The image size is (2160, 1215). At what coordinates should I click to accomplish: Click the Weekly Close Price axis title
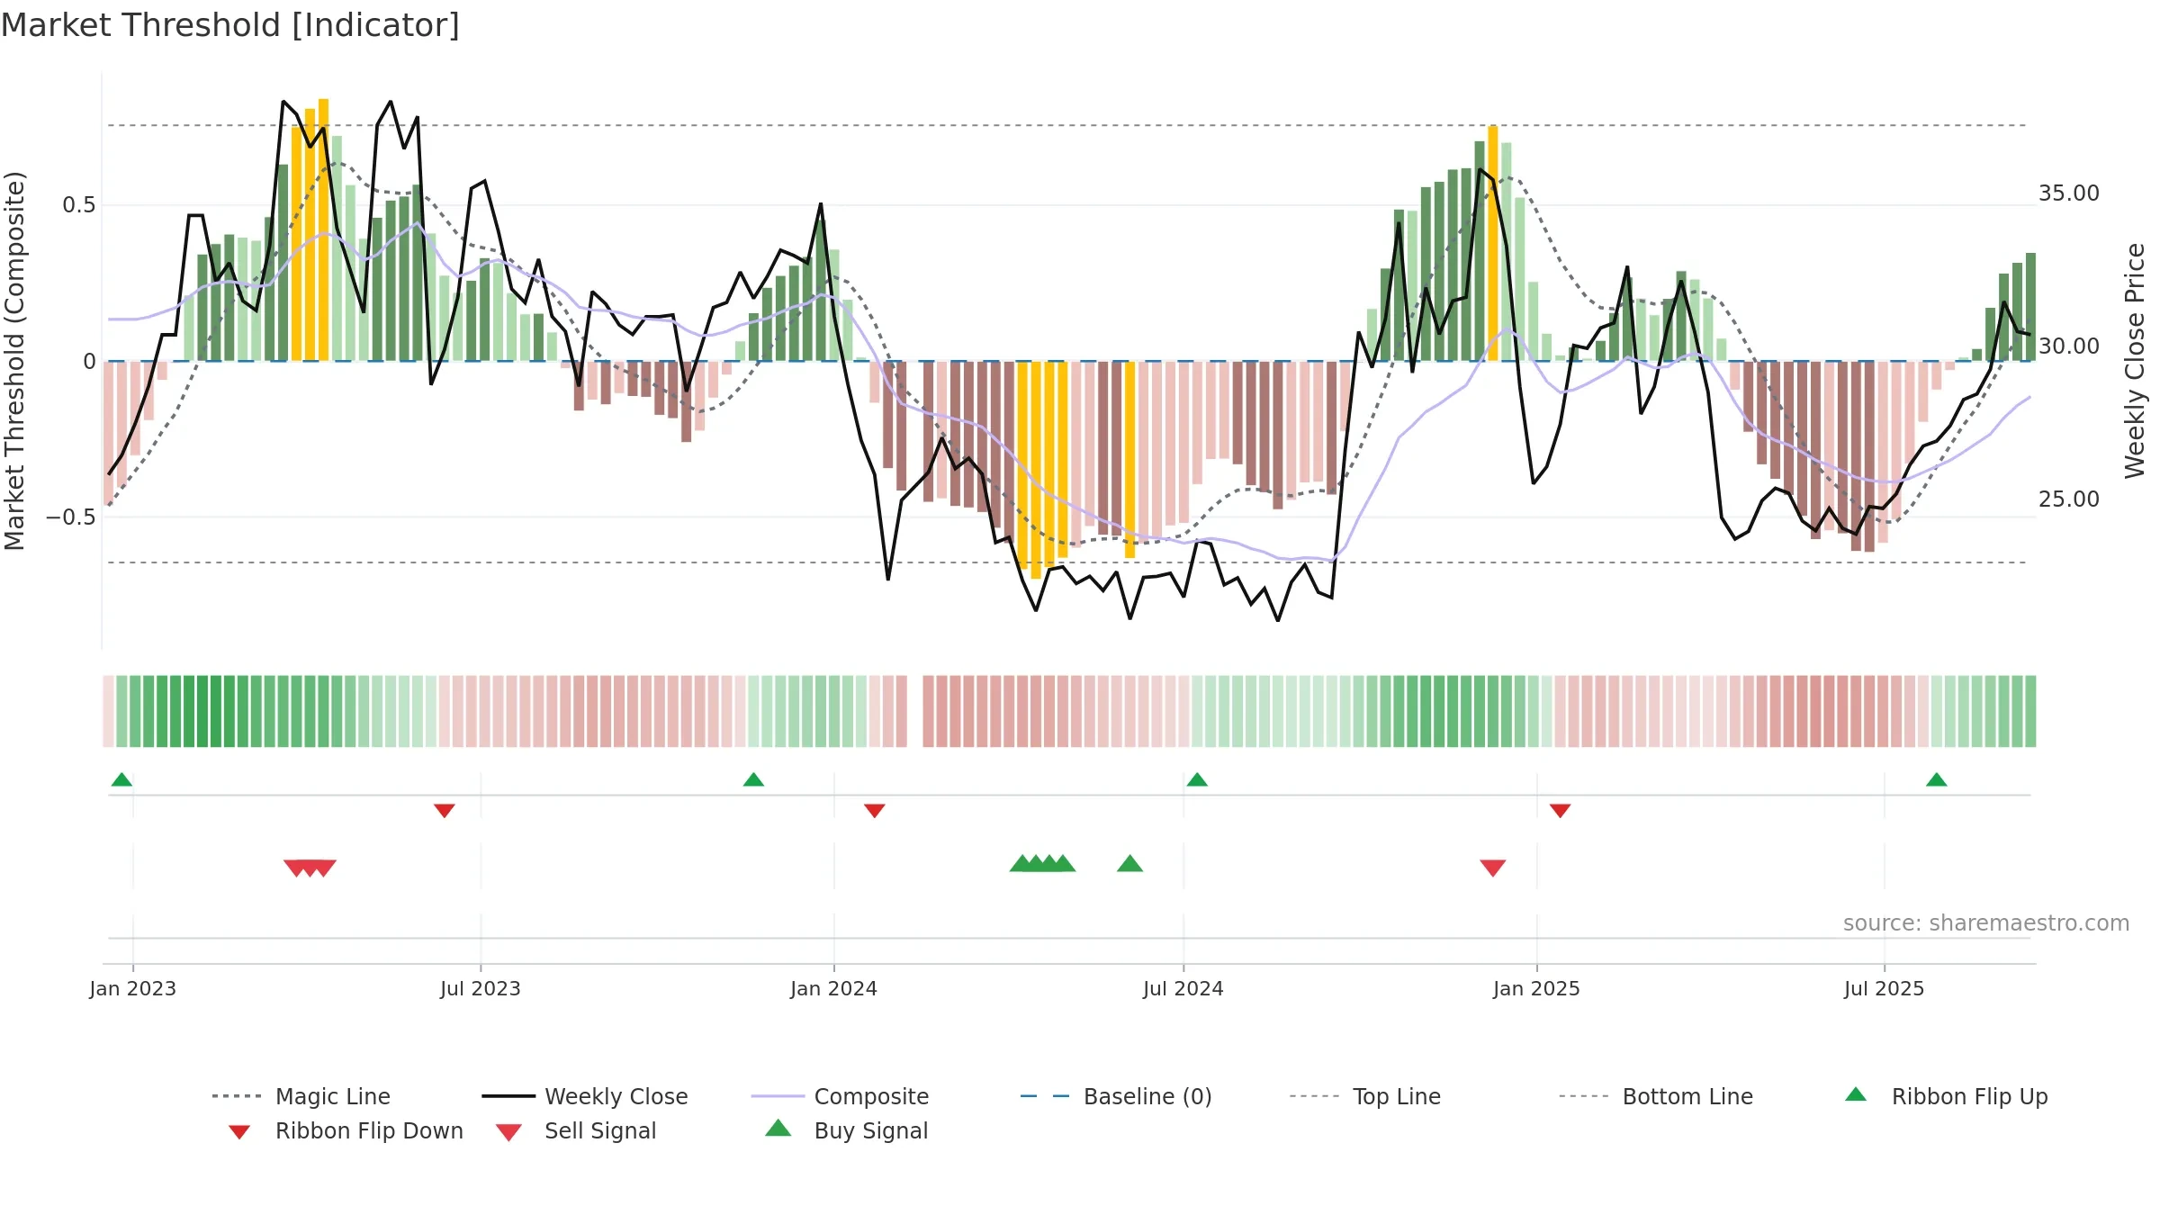tap(2135, 361)
